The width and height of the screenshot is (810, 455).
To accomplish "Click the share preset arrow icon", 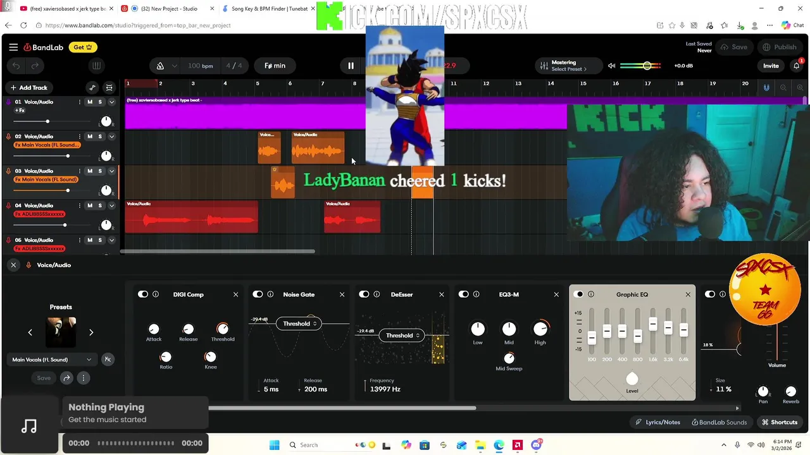I will coord(66,378).
